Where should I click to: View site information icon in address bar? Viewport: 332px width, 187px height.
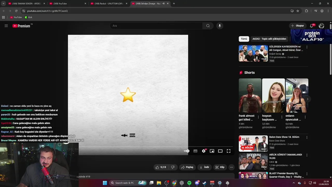pos(24,11)
